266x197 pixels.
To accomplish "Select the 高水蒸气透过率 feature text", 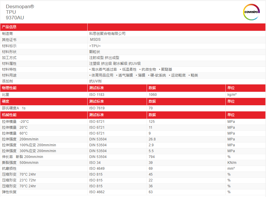I will click(x=104, y=69).
